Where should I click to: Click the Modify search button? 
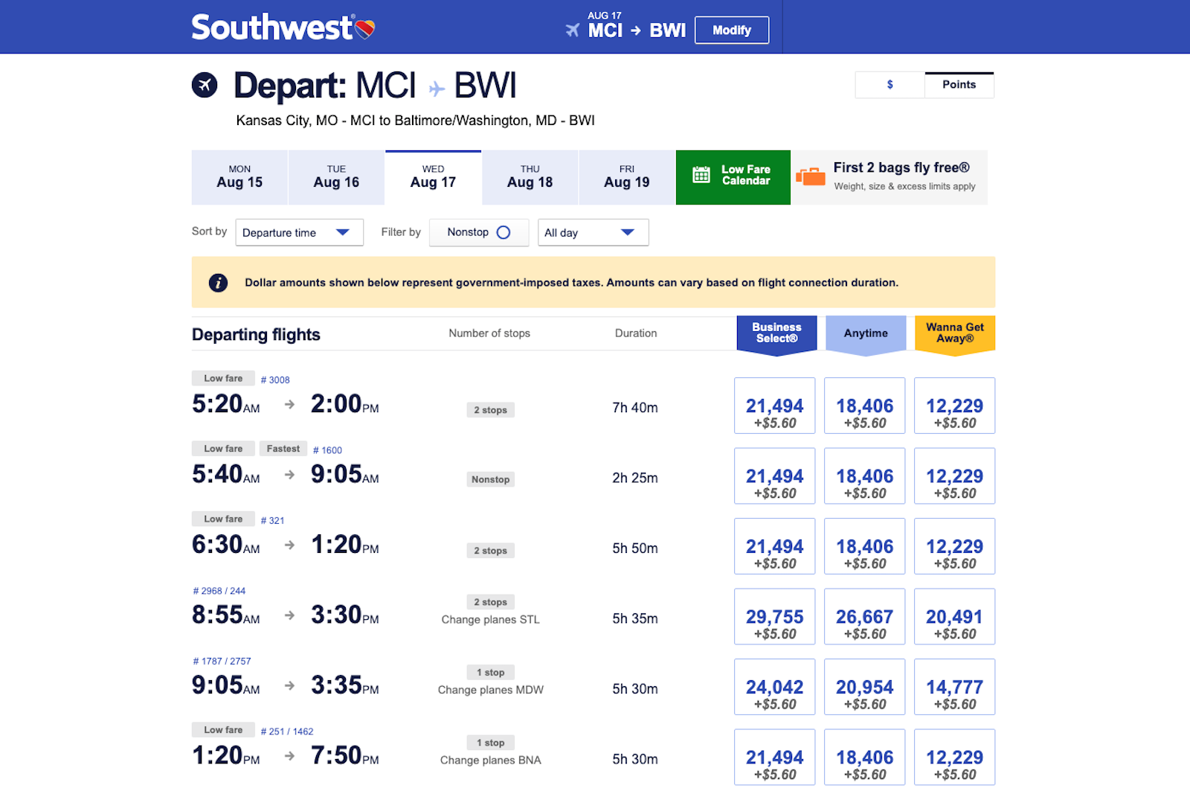point(732,31)
